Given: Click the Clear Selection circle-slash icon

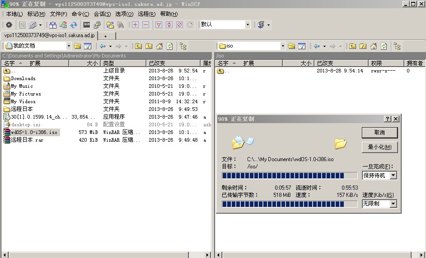Looking at the screenshot, I should click(x=180, y=25).
